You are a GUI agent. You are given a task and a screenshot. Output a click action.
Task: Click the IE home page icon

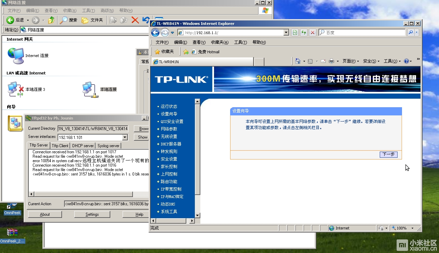click(x=298, y=61)
